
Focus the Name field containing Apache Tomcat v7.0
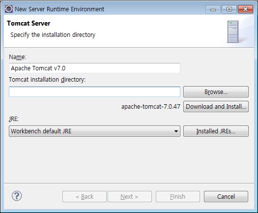[x=94, y=68]
